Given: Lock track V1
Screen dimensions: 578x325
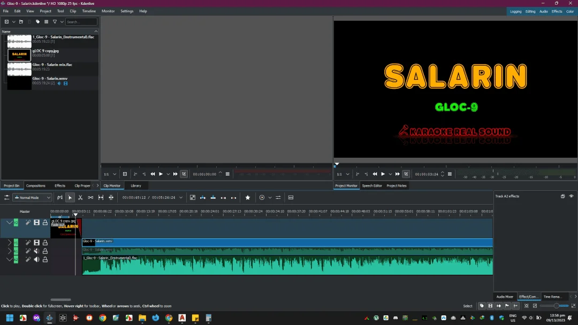Looking at the screenshot, I should [x=45, y=243].
